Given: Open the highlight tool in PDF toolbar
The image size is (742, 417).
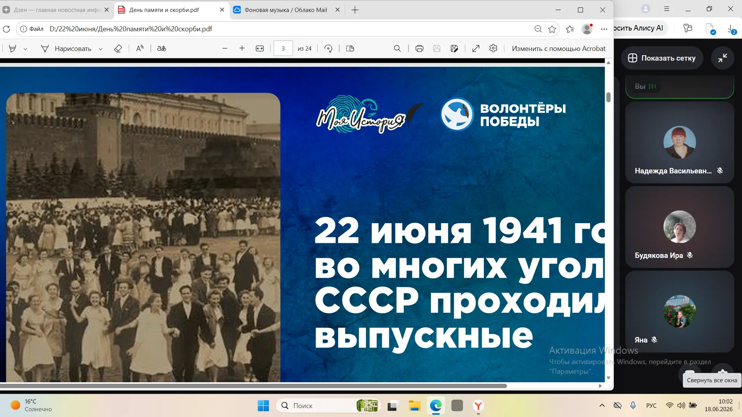Looking at the screenshot, I should click(x=12, y=49).
